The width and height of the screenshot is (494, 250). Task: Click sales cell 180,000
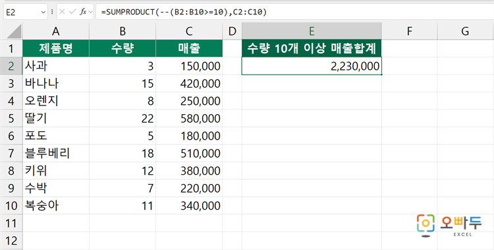click(189, 136)
